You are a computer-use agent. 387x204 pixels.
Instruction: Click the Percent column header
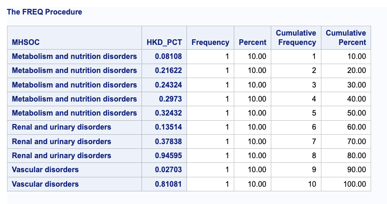[253, 38]
